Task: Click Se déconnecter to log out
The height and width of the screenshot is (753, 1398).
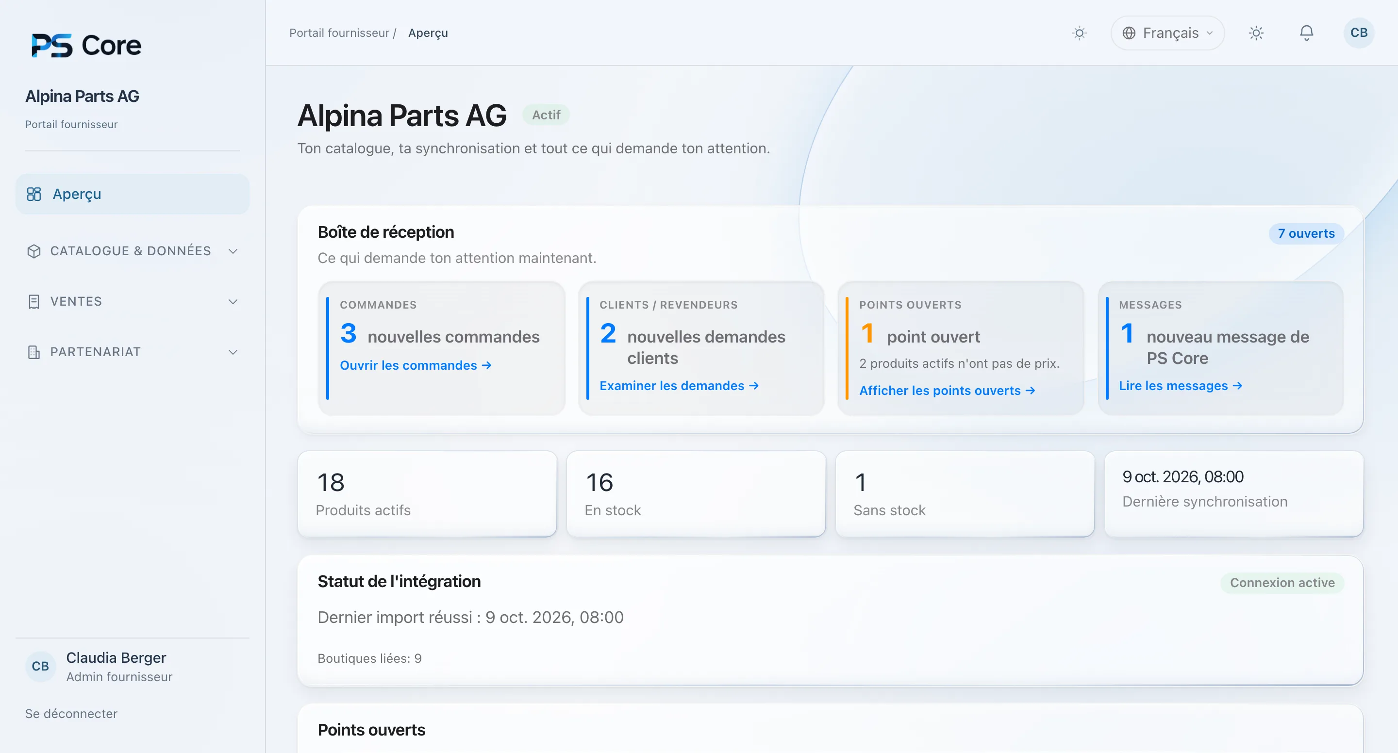Action: 71,713
